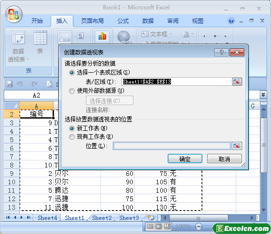Click the range selector icon for 表/区域

(237, 82)
